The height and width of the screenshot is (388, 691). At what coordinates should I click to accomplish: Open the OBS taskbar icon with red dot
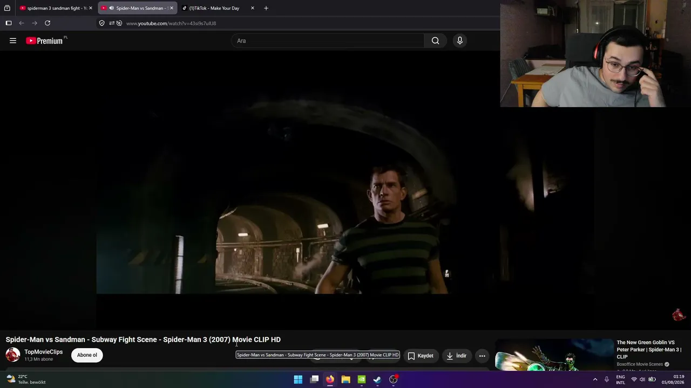(x=394, y=379)
